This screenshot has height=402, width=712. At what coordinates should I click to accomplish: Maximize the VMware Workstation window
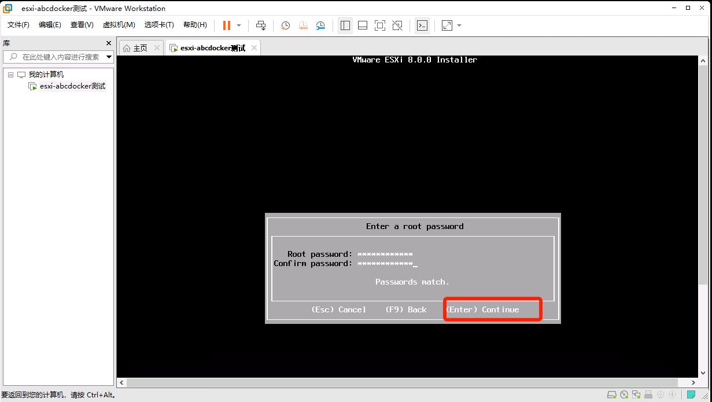click(x=688, y=8)
